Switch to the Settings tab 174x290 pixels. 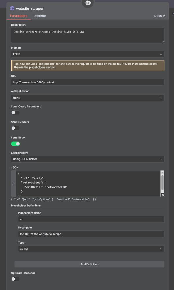(x=40, y=16)
